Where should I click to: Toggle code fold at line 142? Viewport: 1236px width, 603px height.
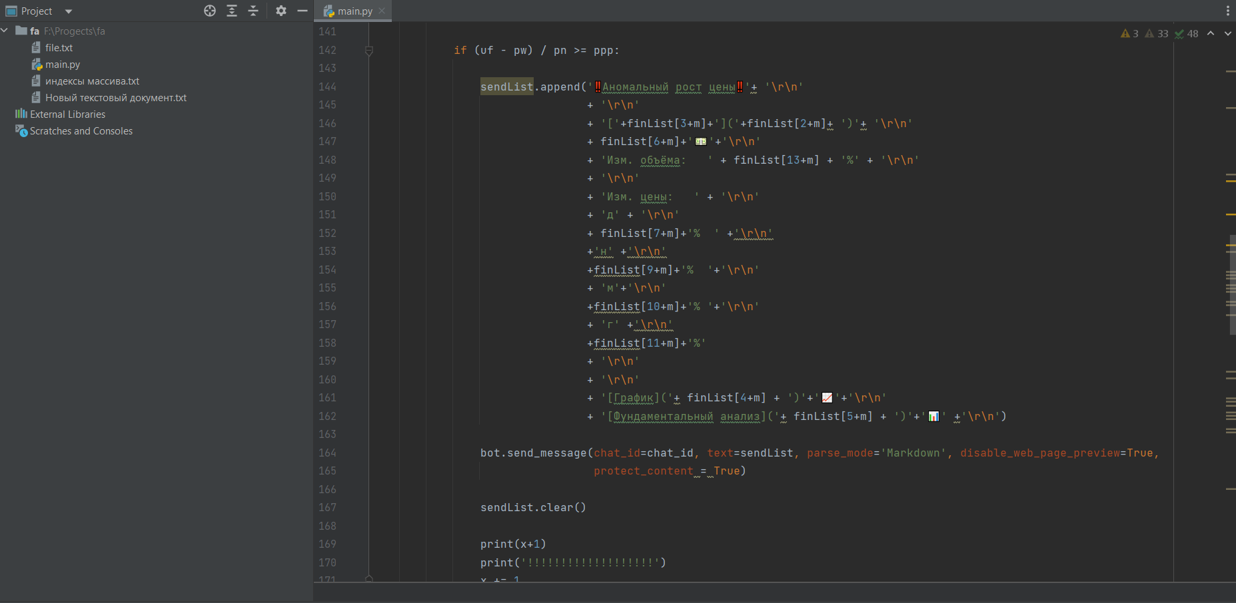click(x=369, y=51)
